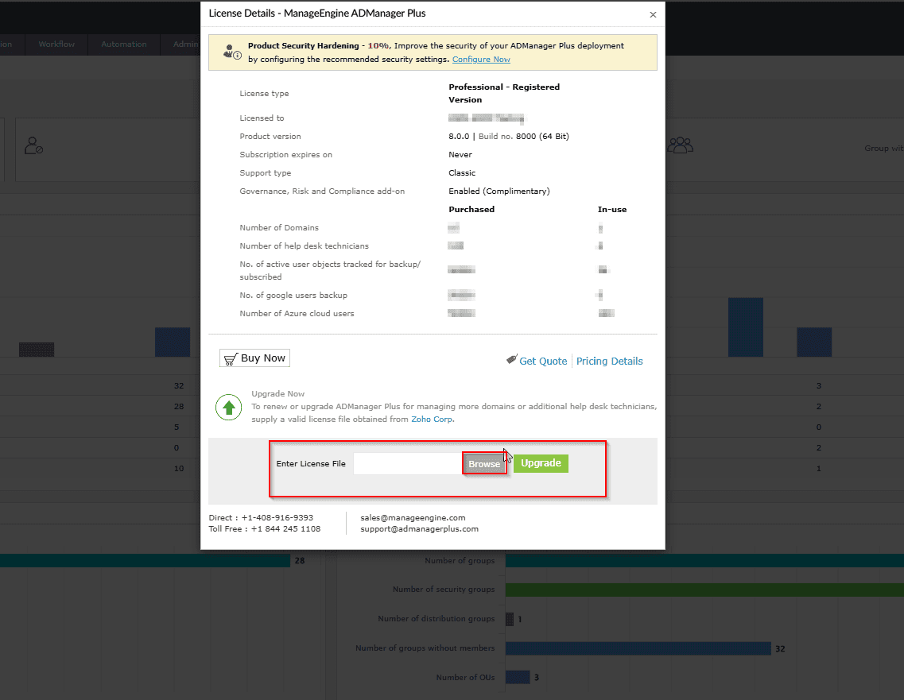Viewport: 904px width, 700px height.
Task: Click the Number of groups without members bar
Action: pos(638,648)
